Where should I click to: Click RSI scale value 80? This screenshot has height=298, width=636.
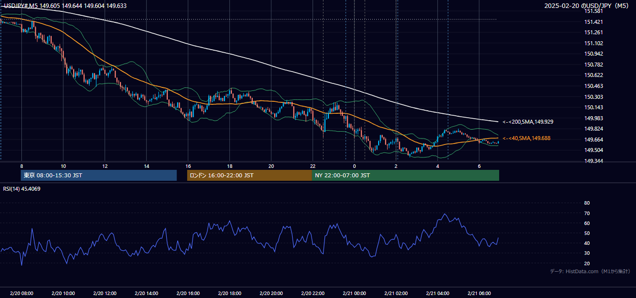click(x=587, y=203)
